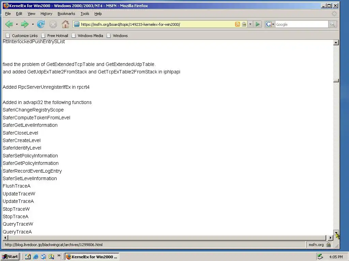Click the msfn.org URL in address bar
The image size is (349, 261).
(x=131, y=24)
